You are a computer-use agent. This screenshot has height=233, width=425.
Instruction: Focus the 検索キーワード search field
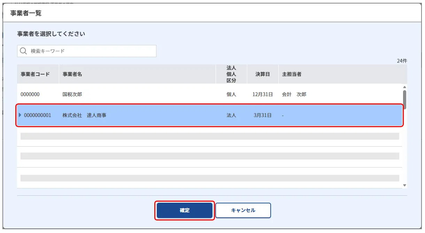pos(91,51)
